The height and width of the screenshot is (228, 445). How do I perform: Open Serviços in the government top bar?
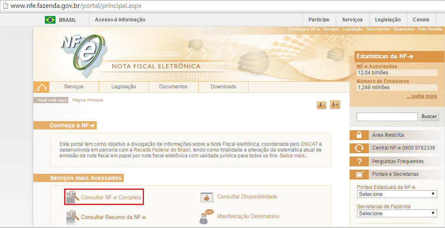[x=352, y=20]
